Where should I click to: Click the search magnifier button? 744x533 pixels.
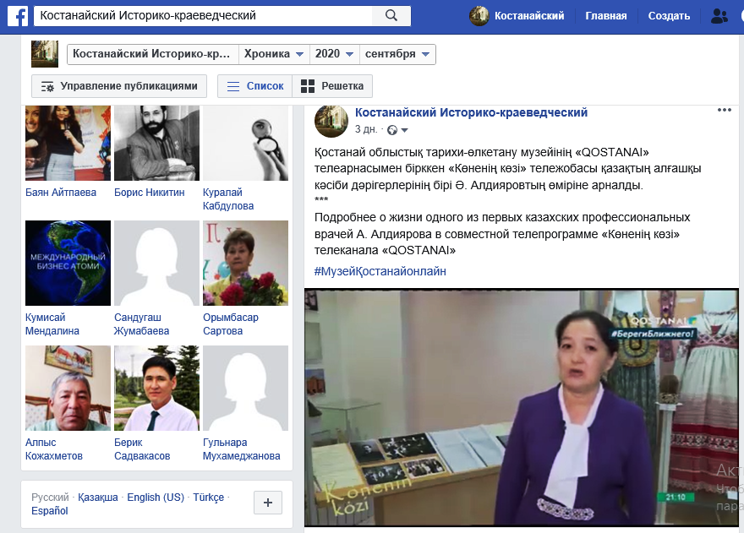click(391, 15)
